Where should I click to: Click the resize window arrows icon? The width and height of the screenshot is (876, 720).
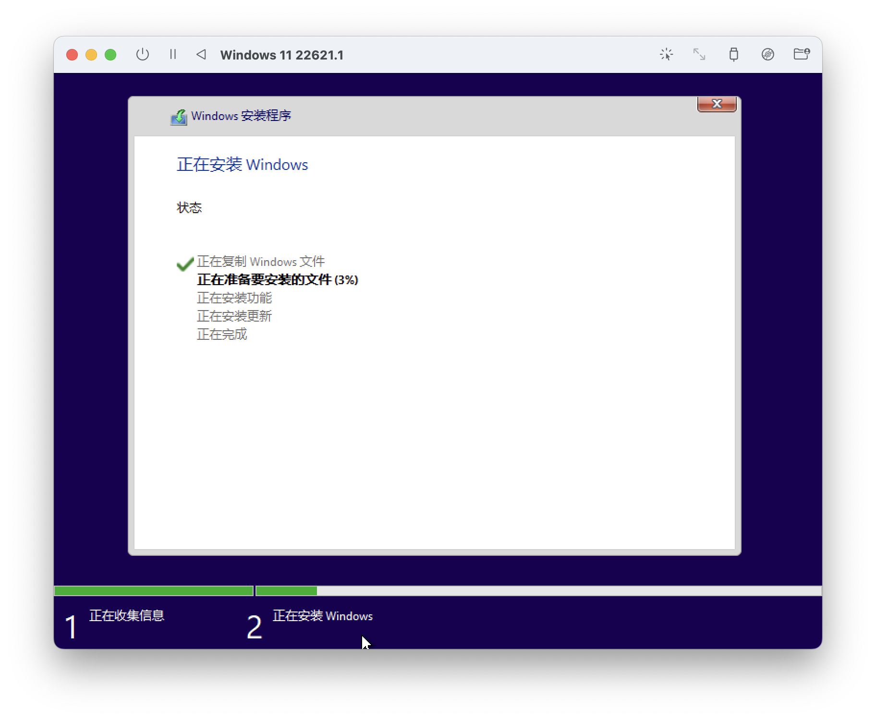coord(699,54)
